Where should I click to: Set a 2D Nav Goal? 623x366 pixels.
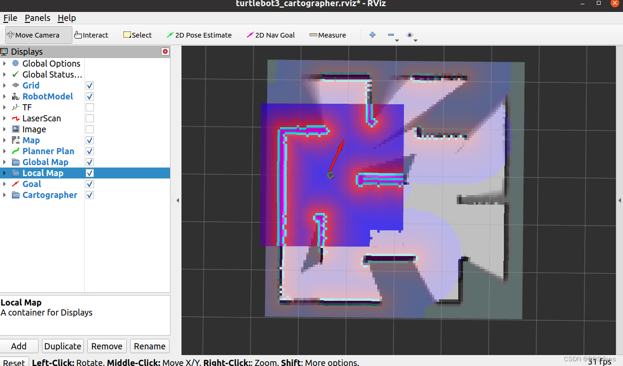pos(271,35)
